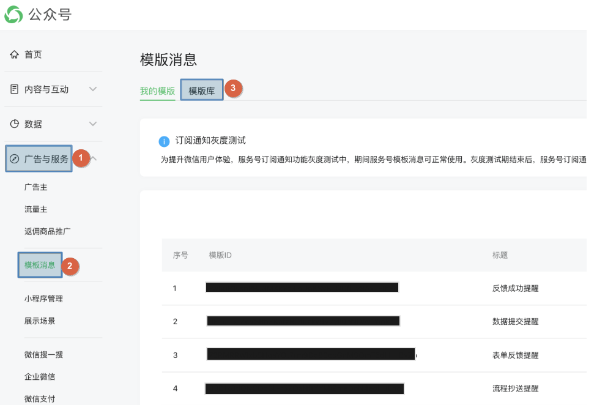Image resolution: width=616 pixels, height=405 pixels.
Task: Open 广告主 in the sidebar
Action: (36, 187)
